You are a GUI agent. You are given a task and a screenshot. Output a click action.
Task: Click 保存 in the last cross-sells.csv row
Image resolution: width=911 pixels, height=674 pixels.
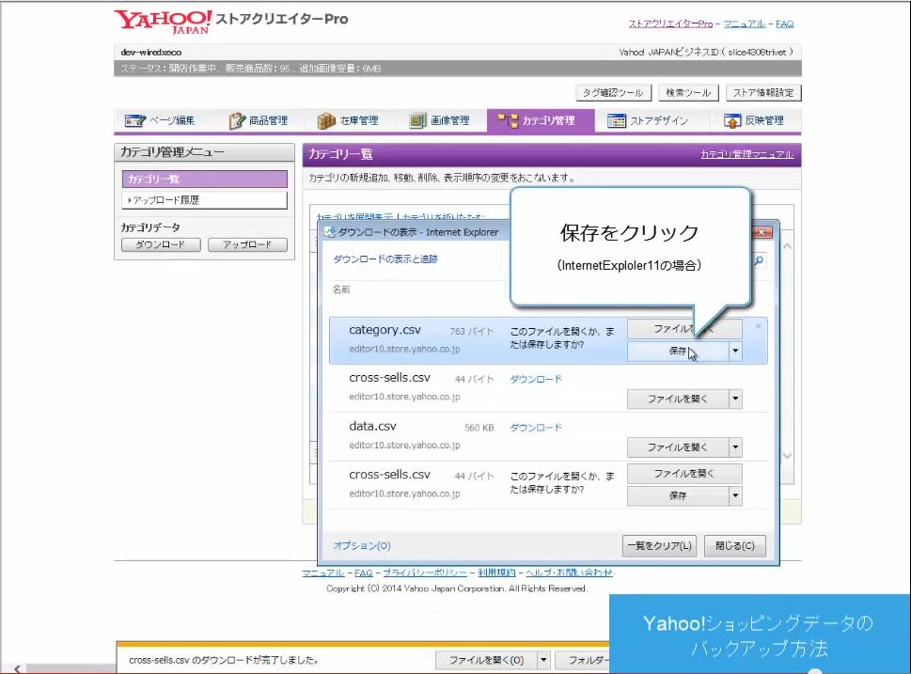[x=678, y=495]
